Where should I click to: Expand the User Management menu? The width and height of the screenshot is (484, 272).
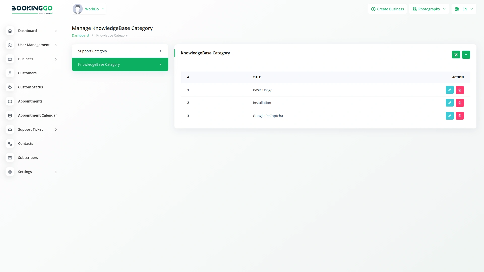click(34, 45)
